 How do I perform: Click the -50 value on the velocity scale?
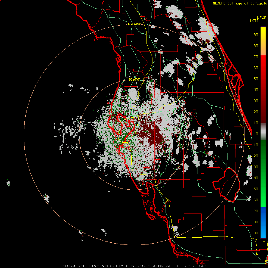pyautogui.click(x=255, y=189)
